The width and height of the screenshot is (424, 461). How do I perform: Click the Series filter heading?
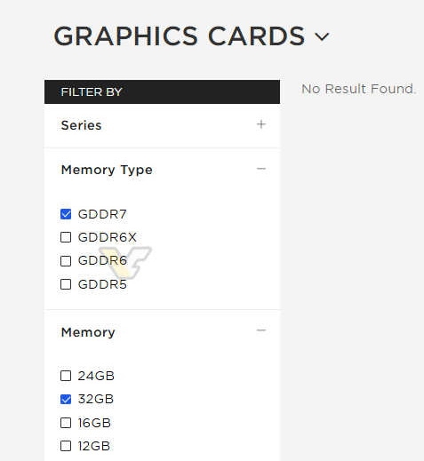tap(81, 125)
